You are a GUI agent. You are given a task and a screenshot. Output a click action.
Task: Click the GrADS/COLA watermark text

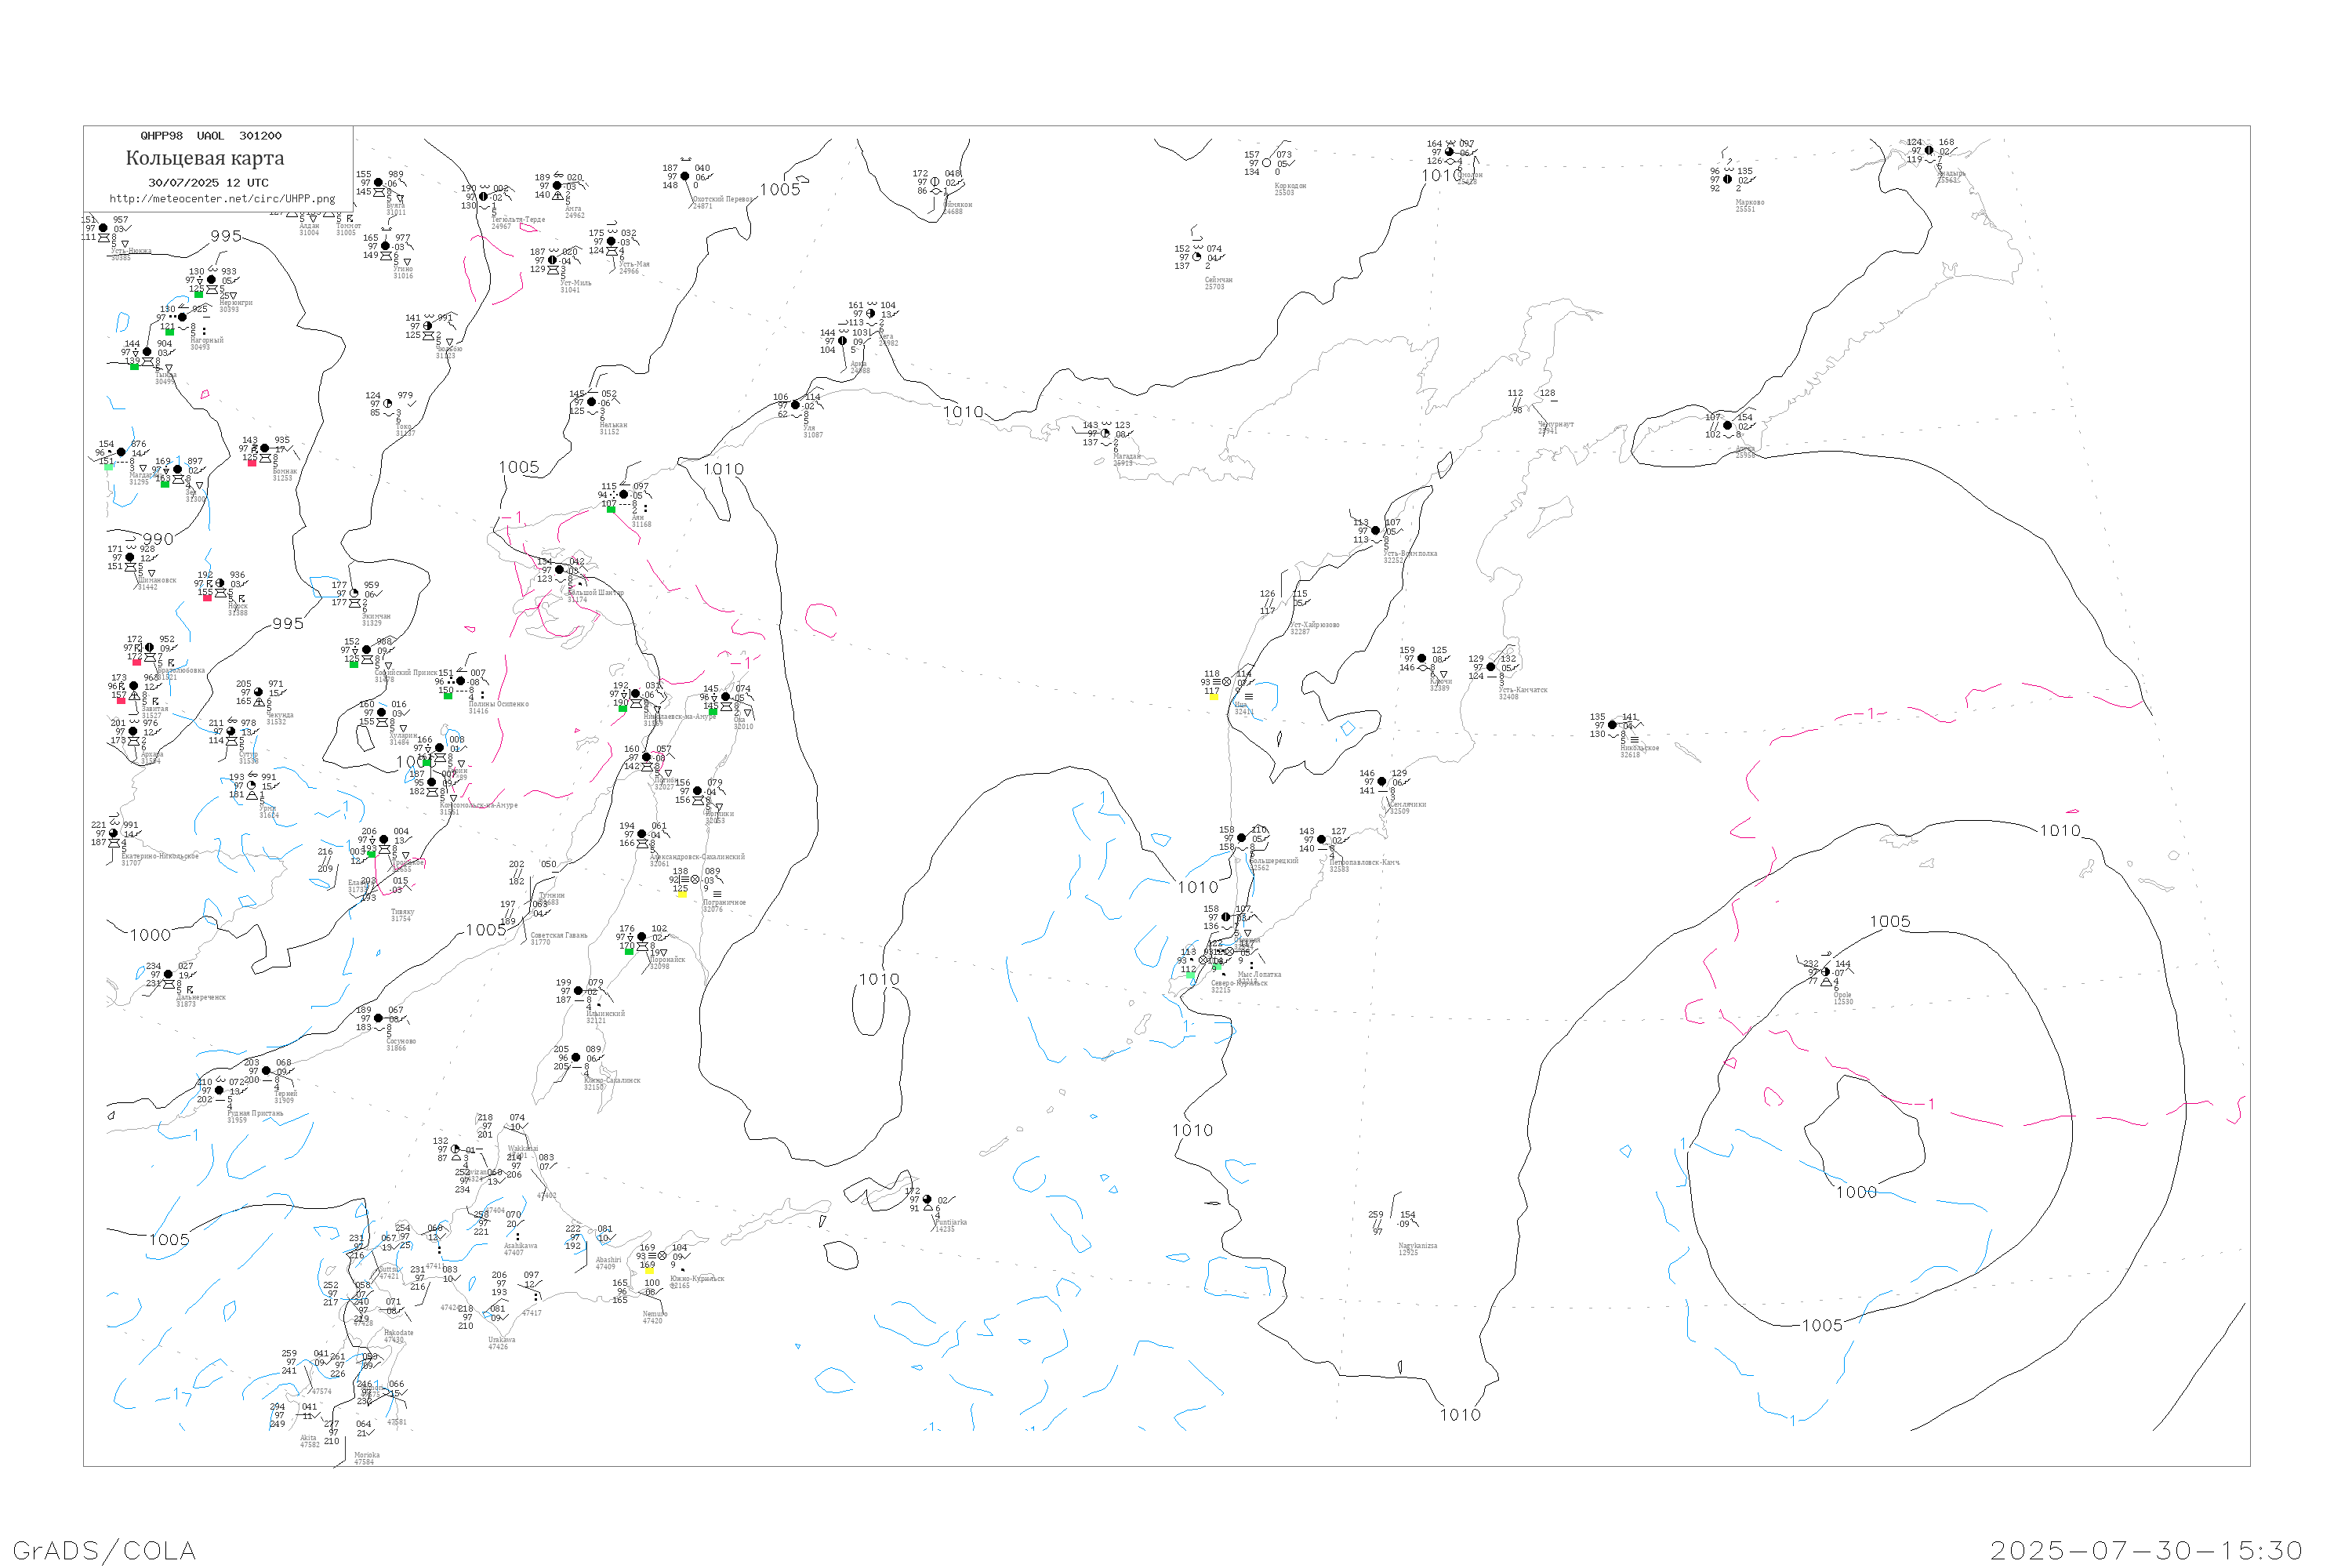(x=104, y=1550)
